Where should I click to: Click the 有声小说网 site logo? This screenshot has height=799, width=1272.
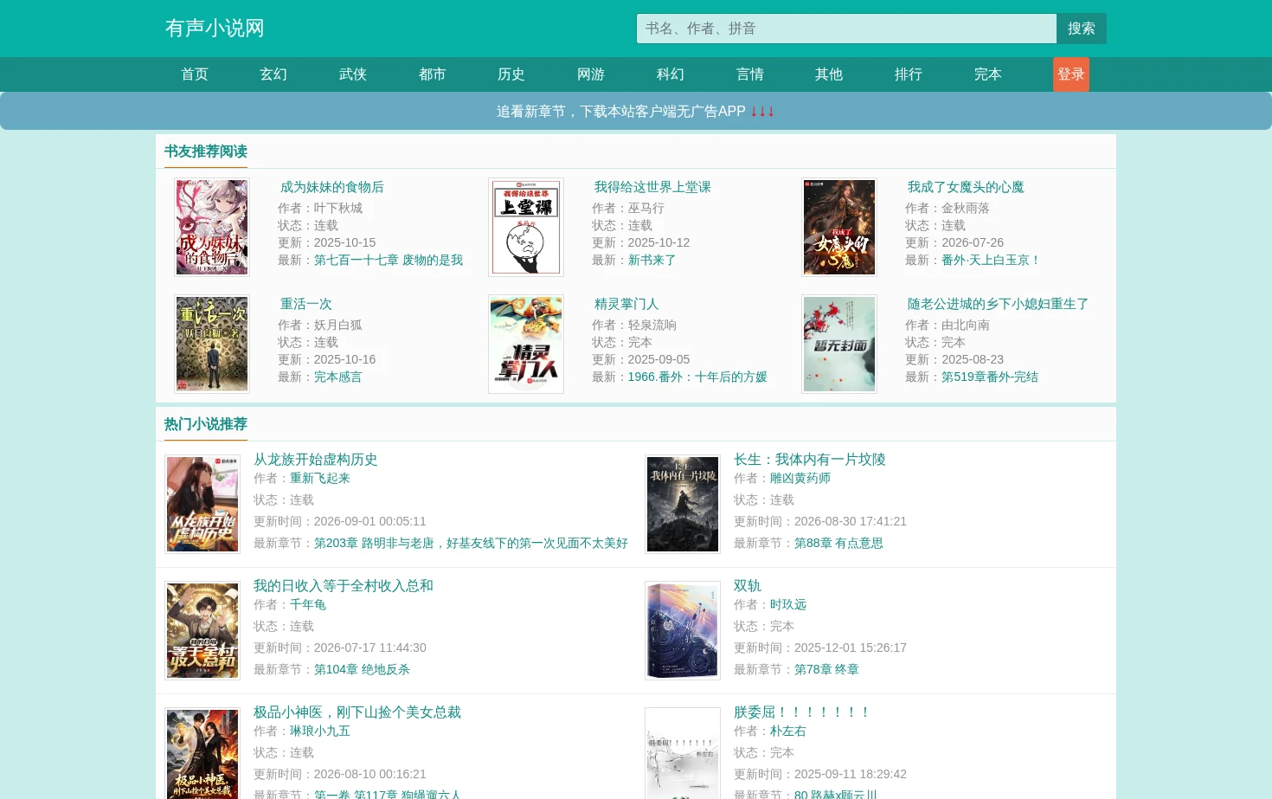[x=215, y=29]
